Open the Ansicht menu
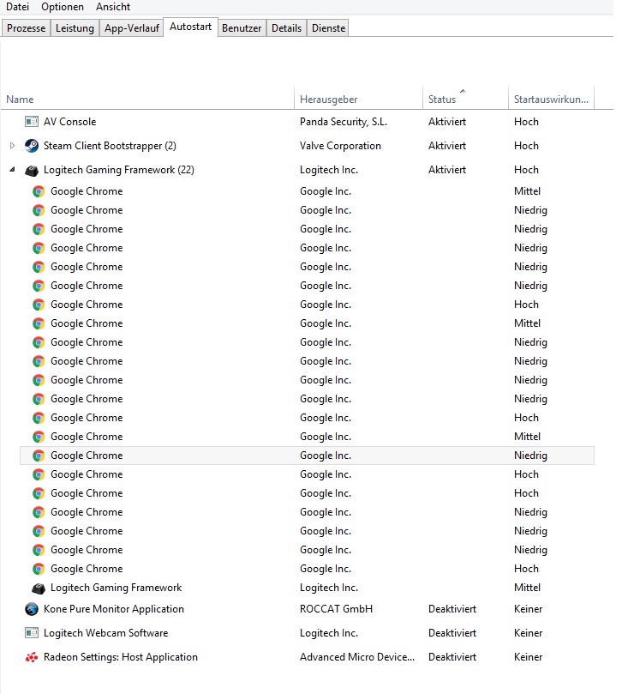628x694 pixels. tap(113, 7)
